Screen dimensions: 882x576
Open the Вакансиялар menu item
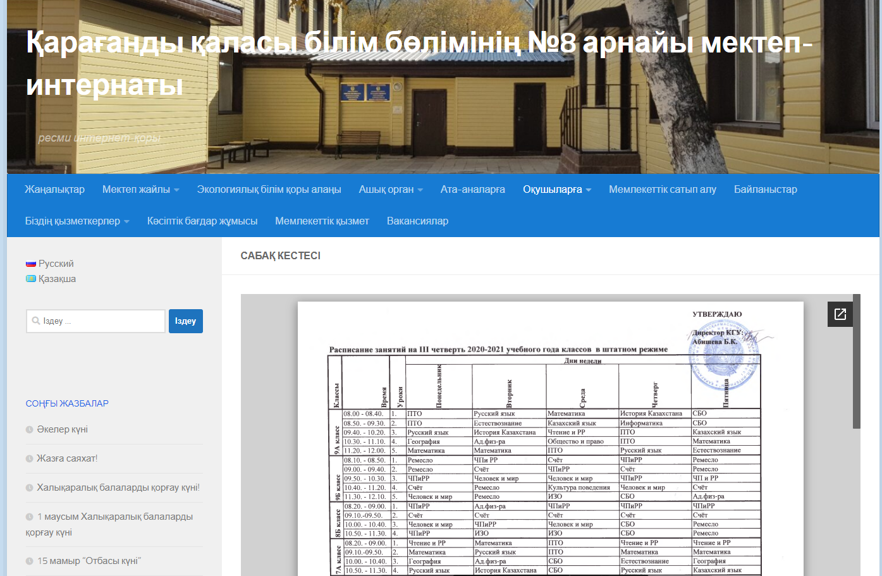tap(417, 221)
